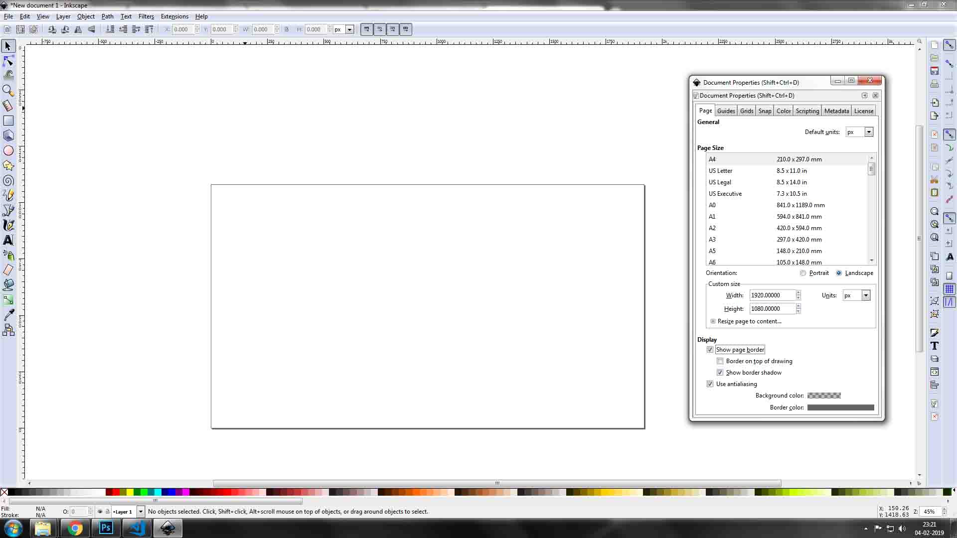This screenshot has width=957, height=538.
Task: Click the Border color swatch
Action: 840,407
